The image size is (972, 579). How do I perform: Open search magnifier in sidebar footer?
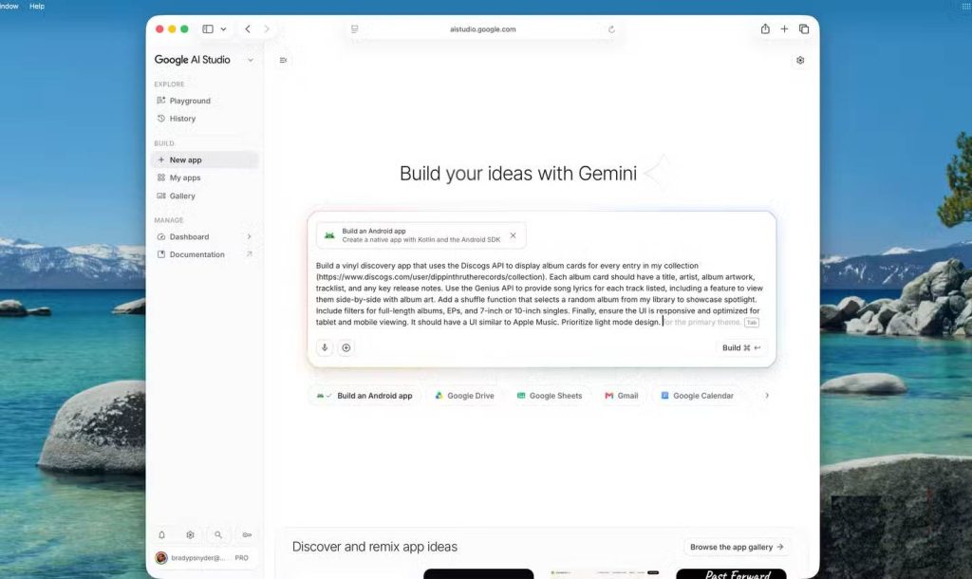tap(218, 534)
